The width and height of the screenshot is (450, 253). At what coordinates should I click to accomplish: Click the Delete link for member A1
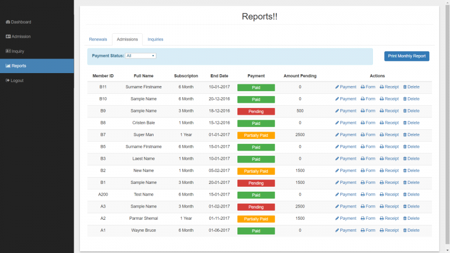point(411,231)
